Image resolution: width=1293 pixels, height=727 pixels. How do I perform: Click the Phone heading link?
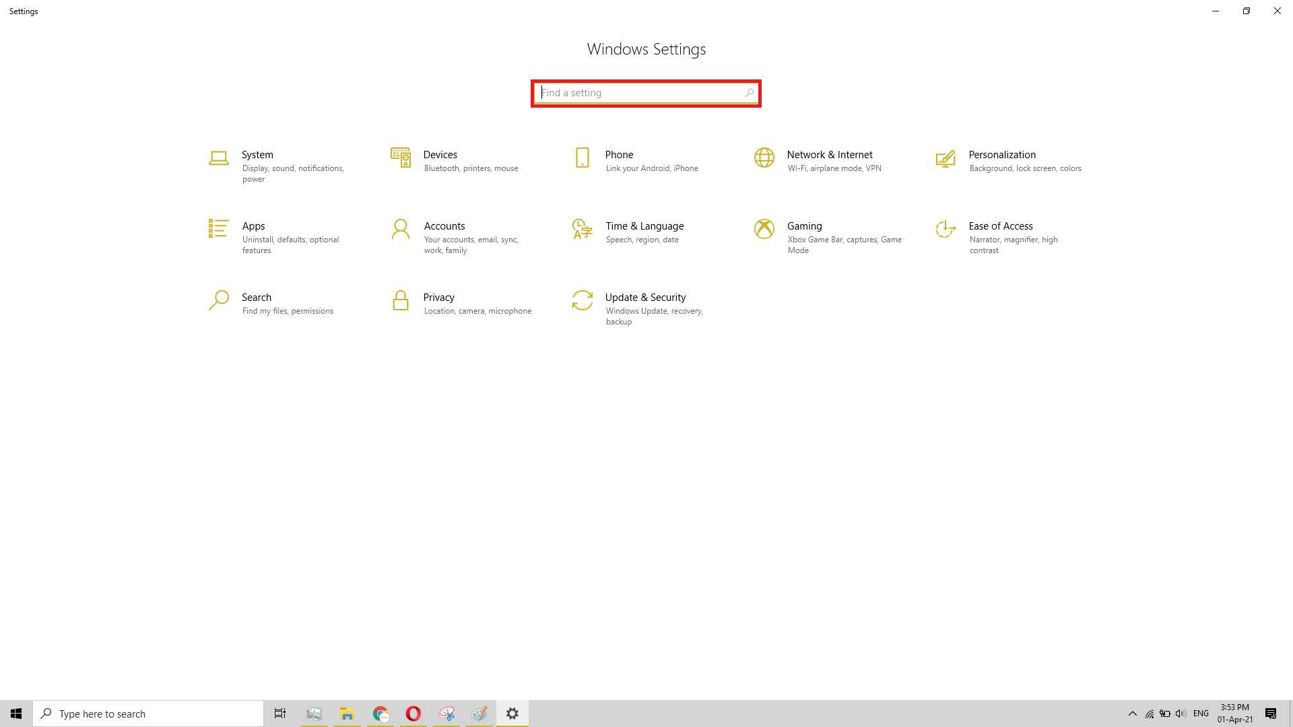tap(619, 155)
